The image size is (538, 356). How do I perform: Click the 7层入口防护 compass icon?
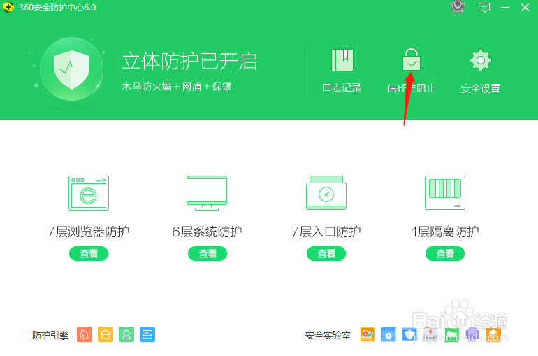[x=326, y=192]
